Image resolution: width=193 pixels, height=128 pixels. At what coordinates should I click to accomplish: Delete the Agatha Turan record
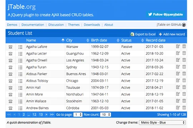click(184, 67)
